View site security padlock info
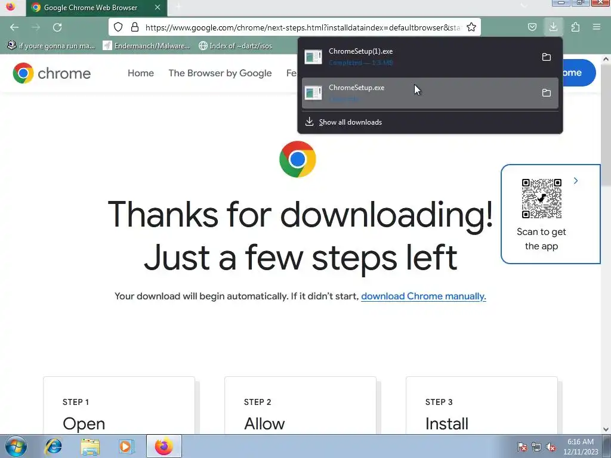This screenshot has height=458, width=611. point(135,27)
